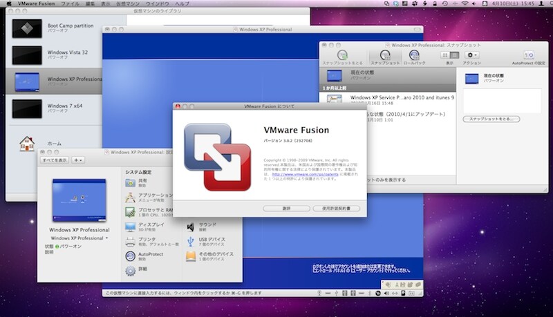Open the Help (ヘルプ) menu
The image size is (553, 317).
182,3
